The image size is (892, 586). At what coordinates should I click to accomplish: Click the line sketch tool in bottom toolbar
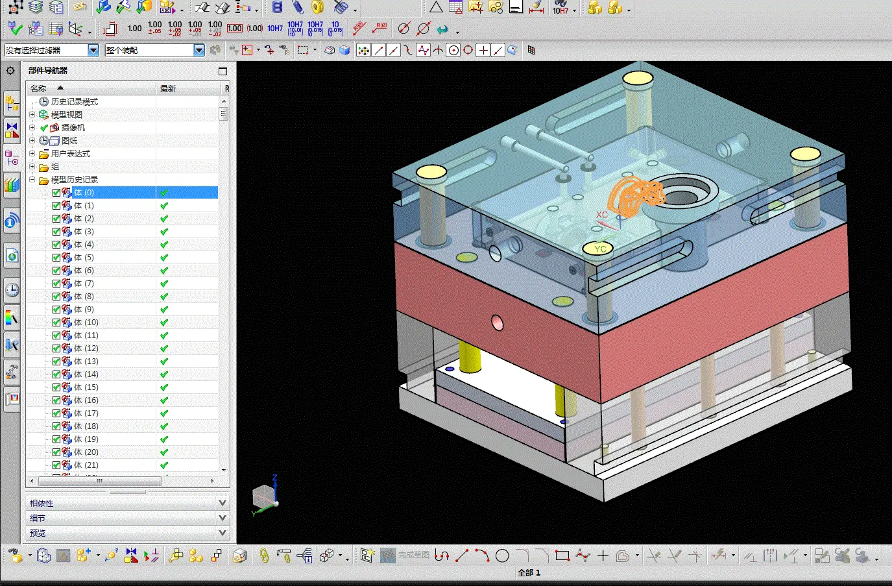pyautogui.click(x=462, y=555)
